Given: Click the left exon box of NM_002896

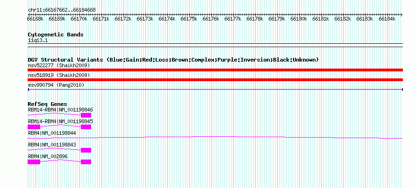Looking at the screenshot, I should [34, 162].
